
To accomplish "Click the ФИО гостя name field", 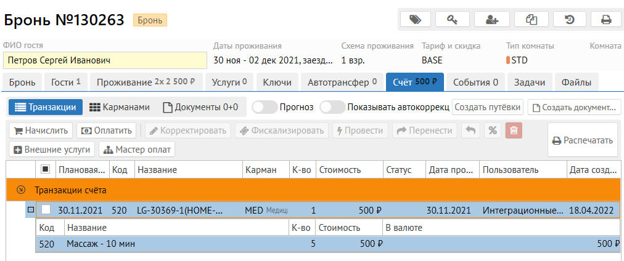I will pyautogui.click(x=105, y=60).
